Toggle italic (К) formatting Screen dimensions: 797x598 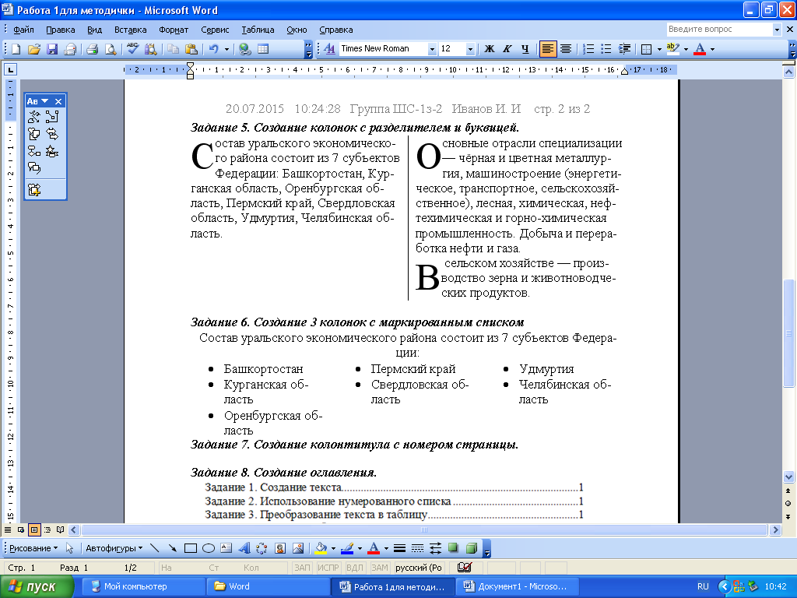507,49
